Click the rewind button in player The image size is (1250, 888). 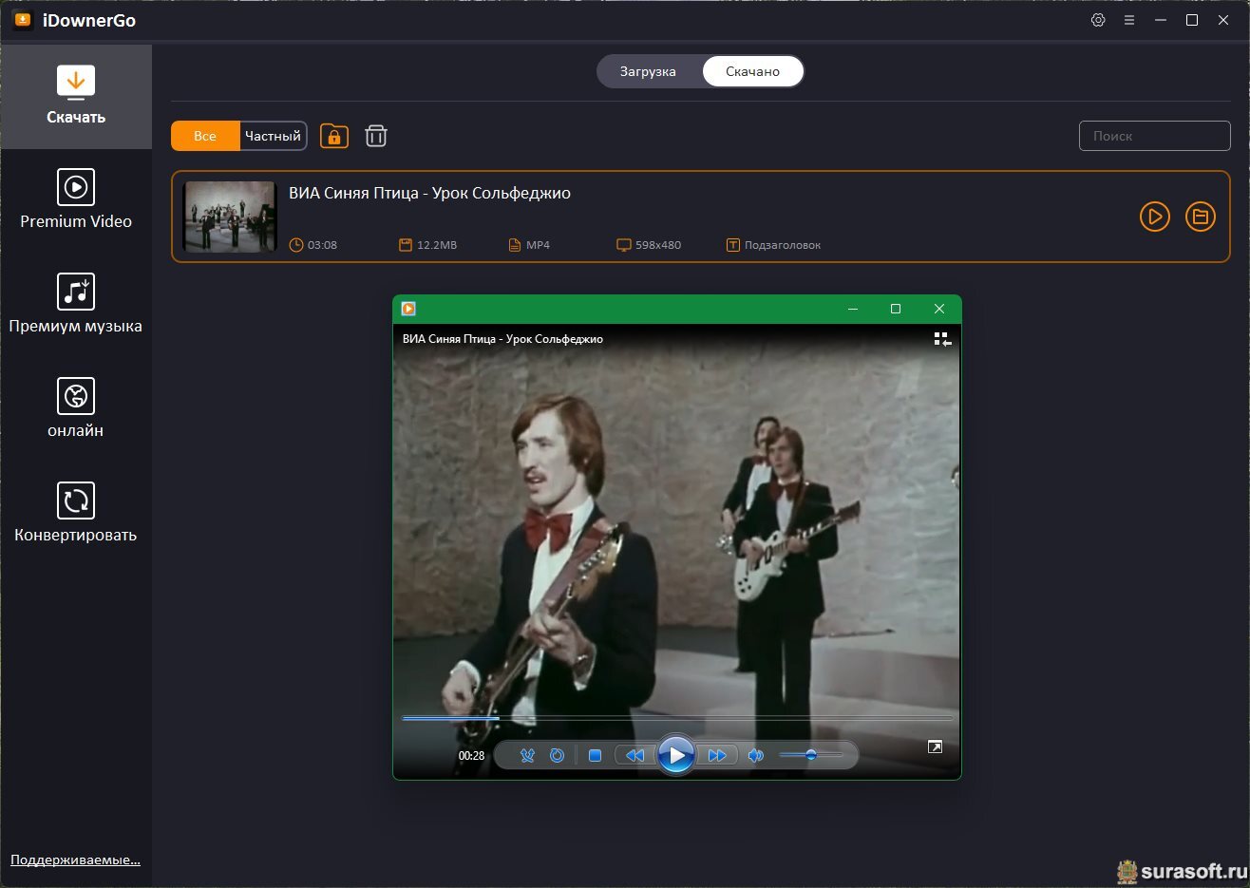(634, 756)
